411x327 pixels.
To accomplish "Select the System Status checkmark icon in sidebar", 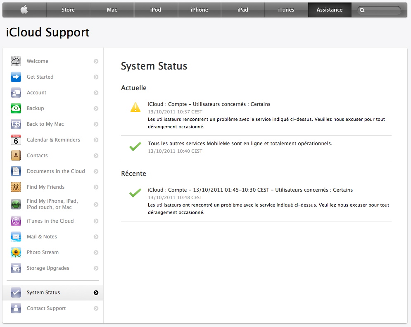I will [16, 293].
